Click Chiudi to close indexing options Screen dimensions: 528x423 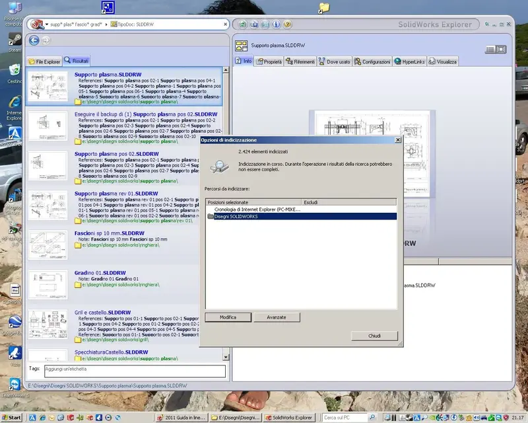point(374,336)
